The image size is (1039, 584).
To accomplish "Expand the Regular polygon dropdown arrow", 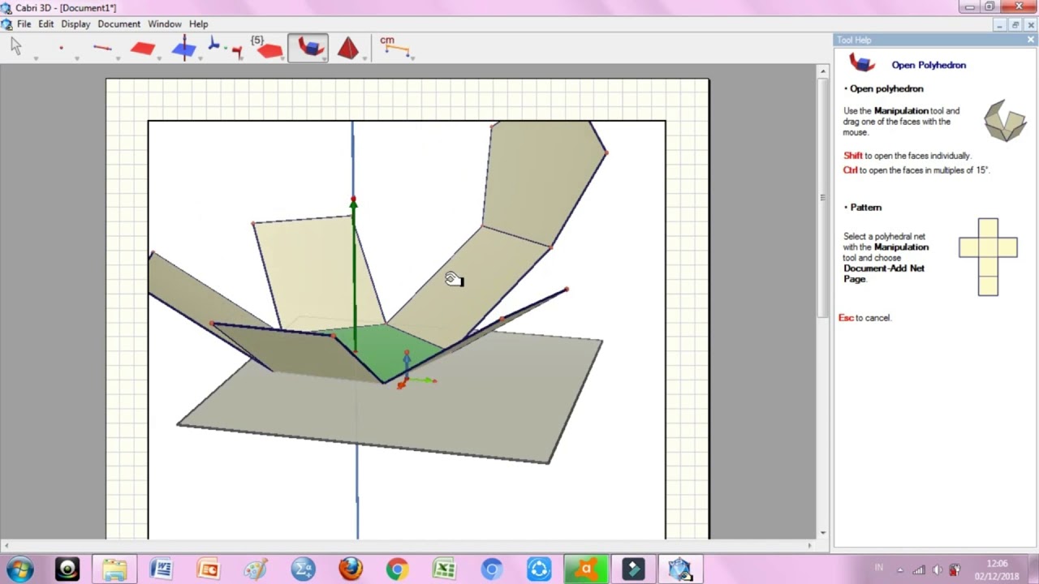I will pyautogui.click(x=284, y=58).
